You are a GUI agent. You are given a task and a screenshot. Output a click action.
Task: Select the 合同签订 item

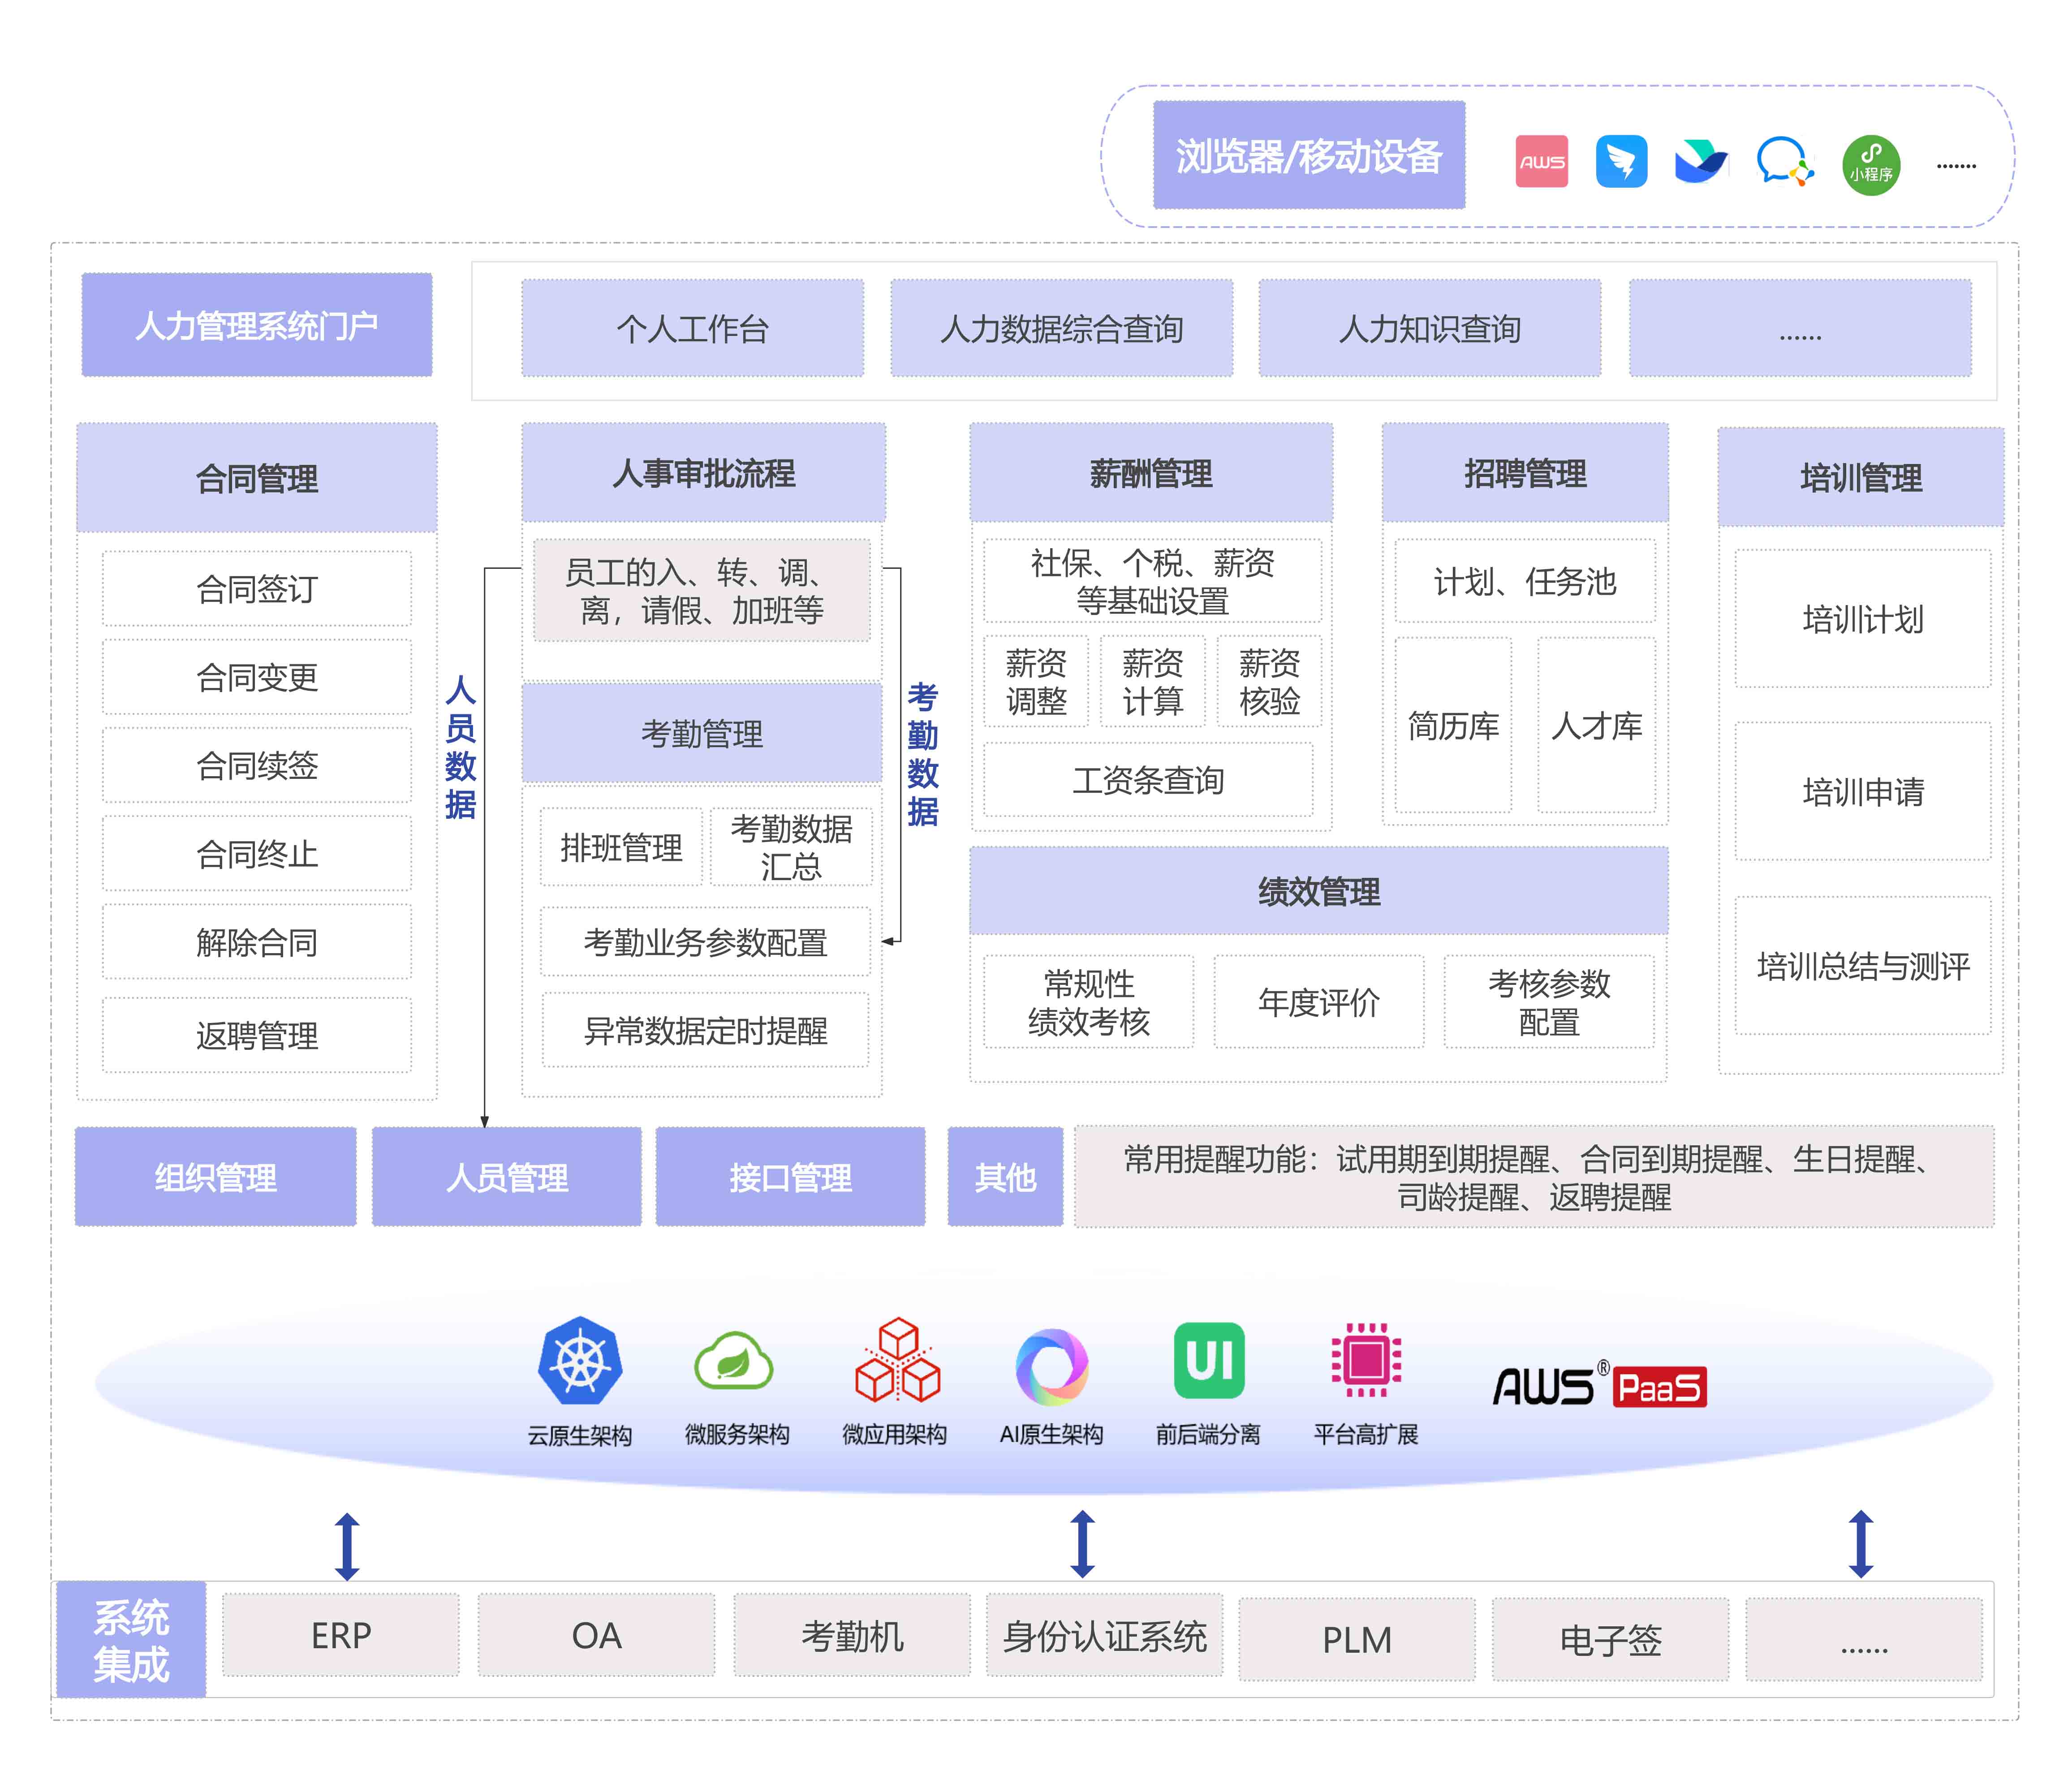(257, 589)
